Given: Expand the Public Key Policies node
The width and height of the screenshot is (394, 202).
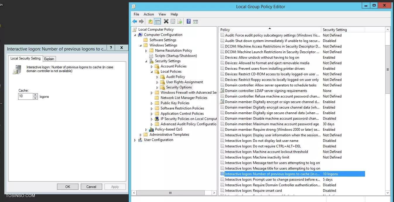Looking at the screenshot, I should (152, 103).
